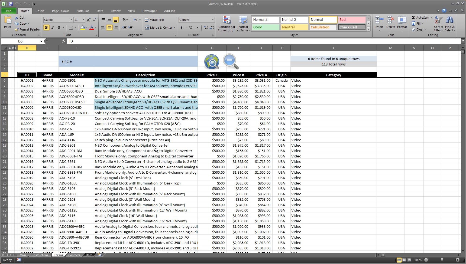Apply the Calculation cell style
Screen dimensions: 466x264
pos(323,27)
